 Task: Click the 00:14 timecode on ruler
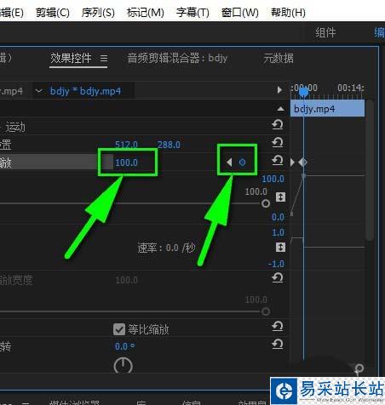pyautogui.click(x=351, y=88)
